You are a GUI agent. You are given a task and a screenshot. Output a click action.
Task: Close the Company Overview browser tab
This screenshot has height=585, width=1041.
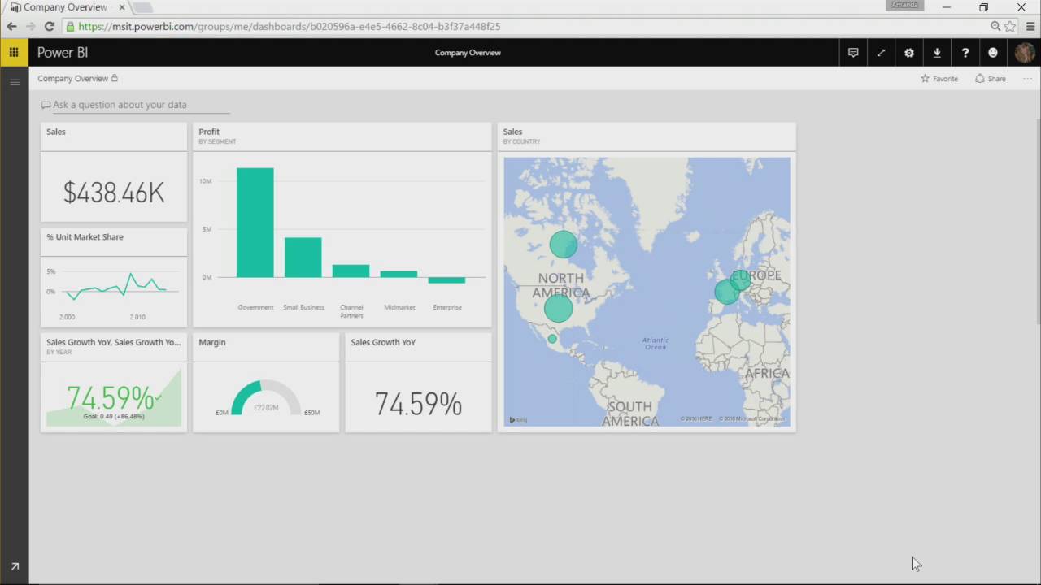point(121,7)
